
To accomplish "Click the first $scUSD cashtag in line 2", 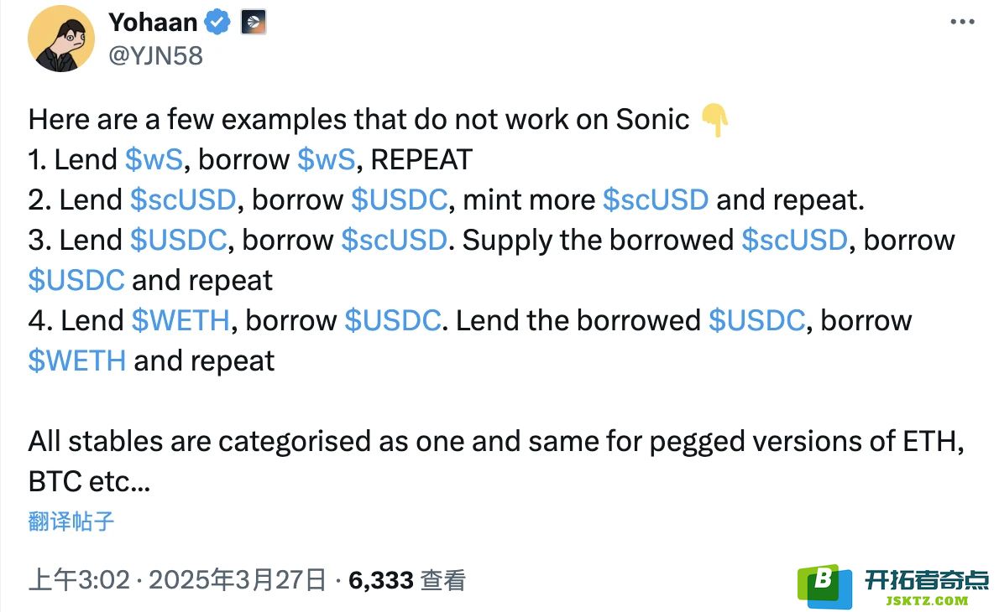I will (x=184, y=200).
